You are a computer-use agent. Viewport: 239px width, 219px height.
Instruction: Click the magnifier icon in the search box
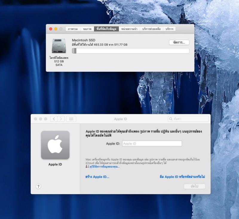click(171, 119)
